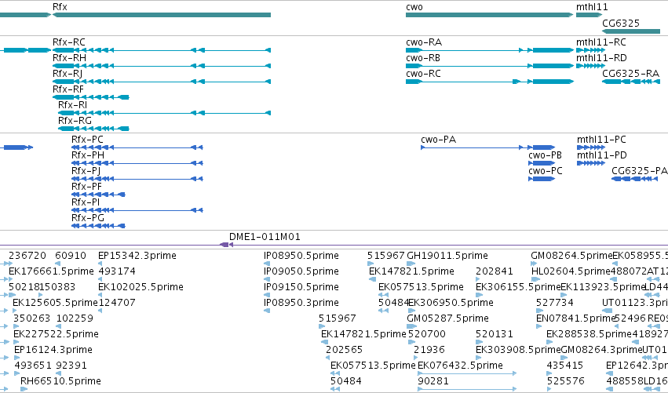The image size is (668, 393).
Task: Click the 124707 EST label
Action: tap(117, 303)
